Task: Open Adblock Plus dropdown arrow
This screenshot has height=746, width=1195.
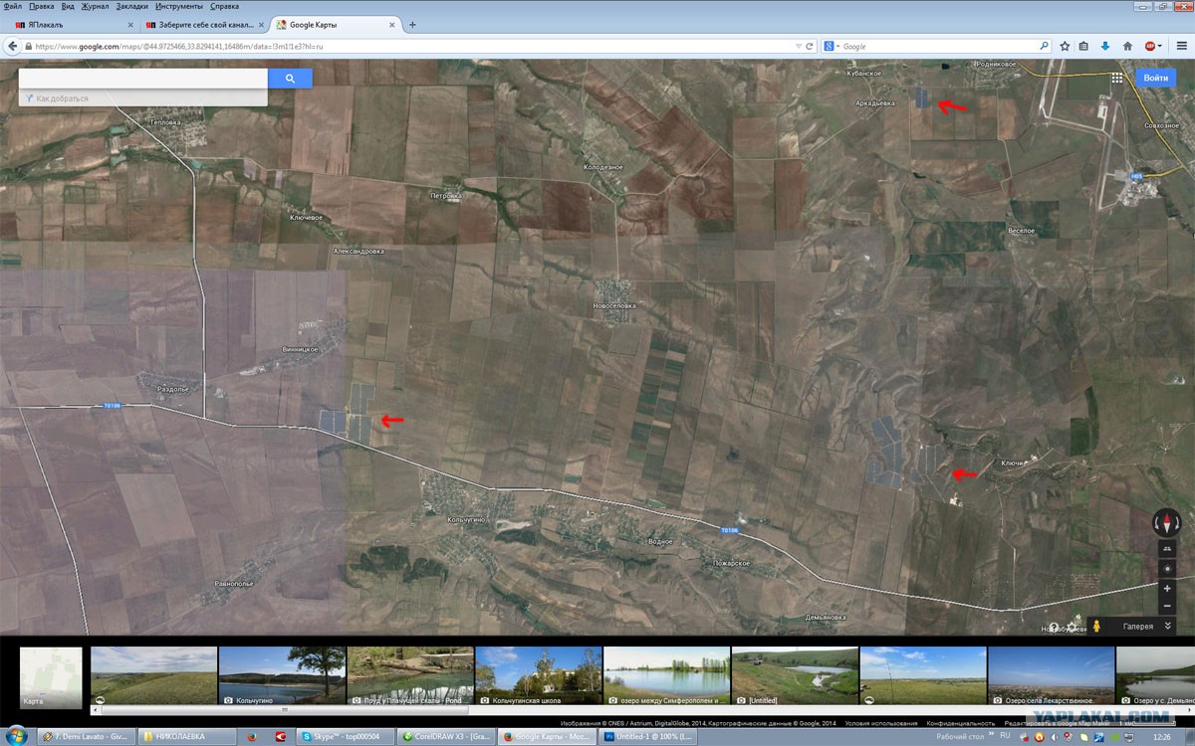Action: [1159, 46]
